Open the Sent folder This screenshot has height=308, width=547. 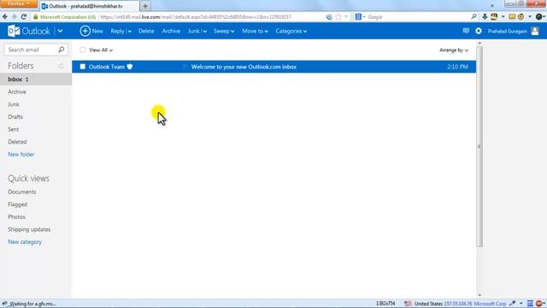tap(14, 129)
